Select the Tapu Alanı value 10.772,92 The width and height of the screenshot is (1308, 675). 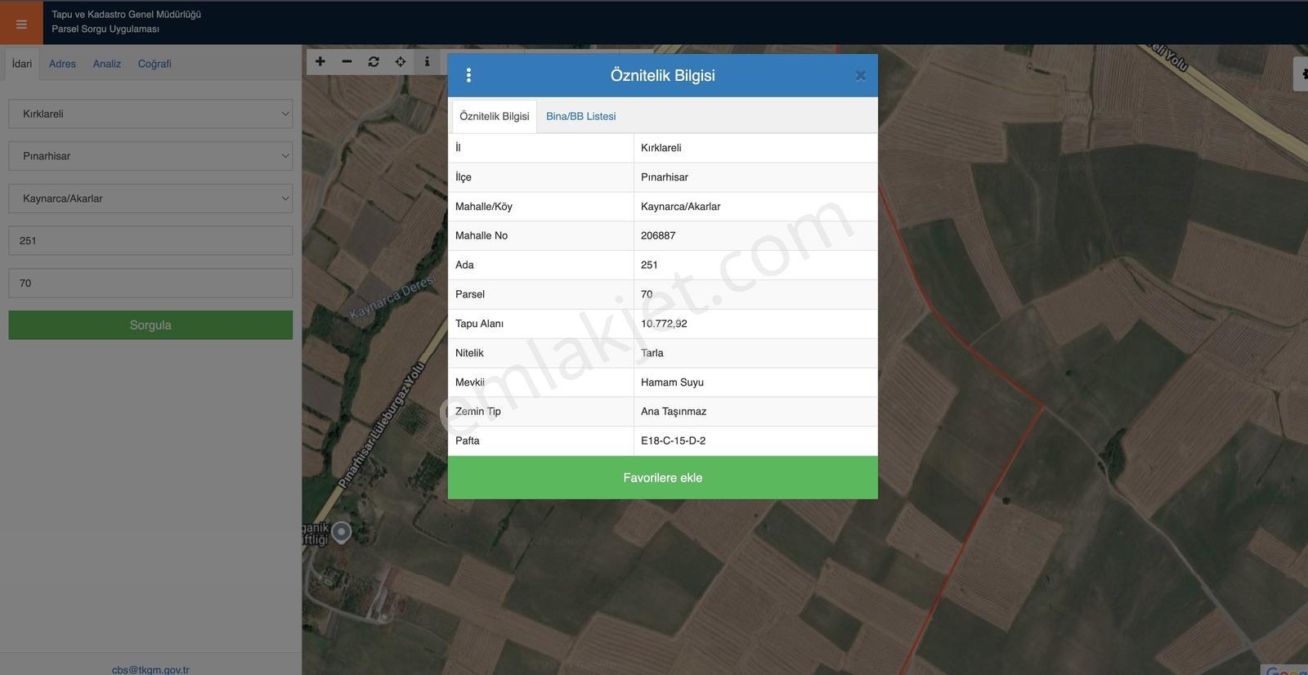(x=664, y=324)
